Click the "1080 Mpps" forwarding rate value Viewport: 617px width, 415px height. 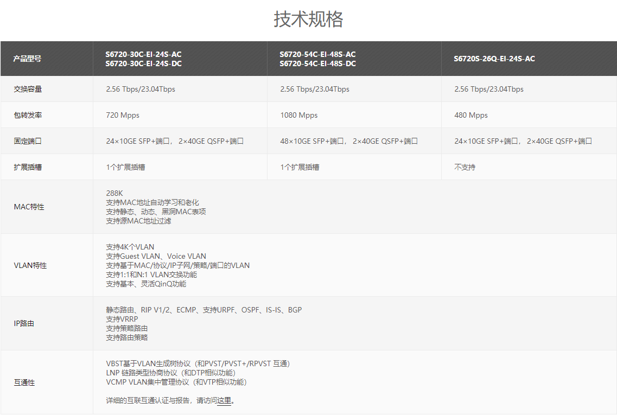(298, 115)
